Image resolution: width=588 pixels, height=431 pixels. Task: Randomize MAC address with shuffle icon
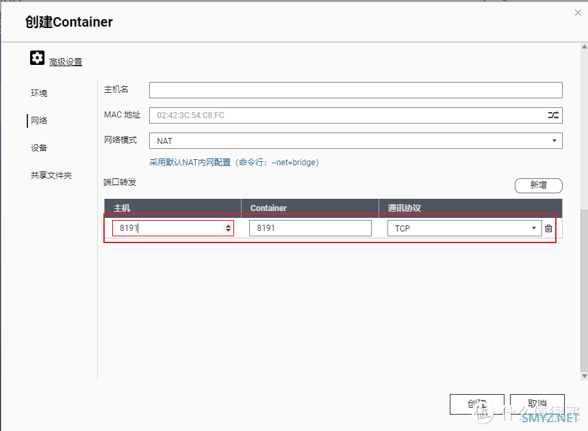(553, 115)
